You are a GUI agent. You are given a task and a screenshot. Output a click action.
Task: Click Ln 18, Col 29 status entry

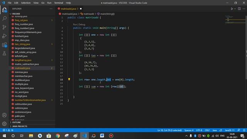[169, 131]
